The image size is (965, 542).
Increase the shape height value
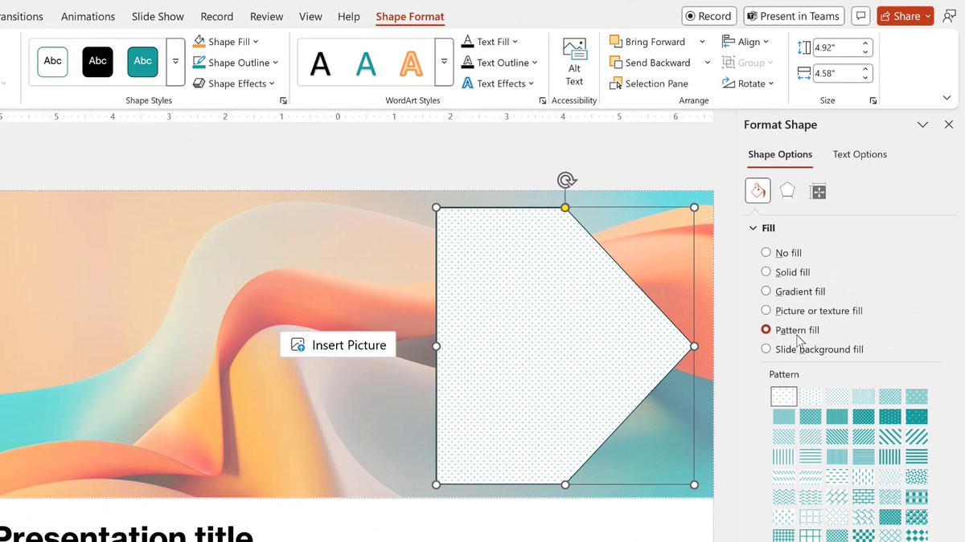click(x=865, y=44)
